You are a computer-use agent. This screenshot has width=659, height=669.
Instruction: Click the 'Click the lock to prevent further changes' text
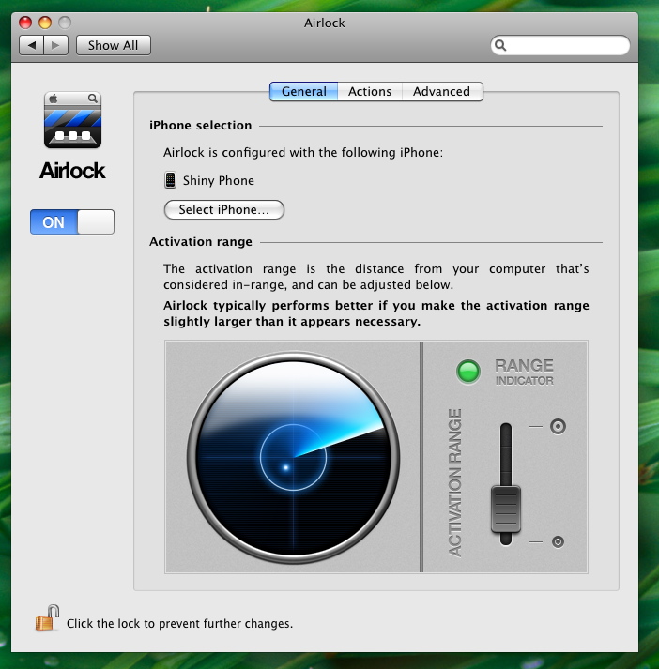coord(179,623)
